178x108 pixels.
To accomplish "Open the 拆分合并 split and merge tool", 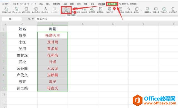I will point(45,10).
